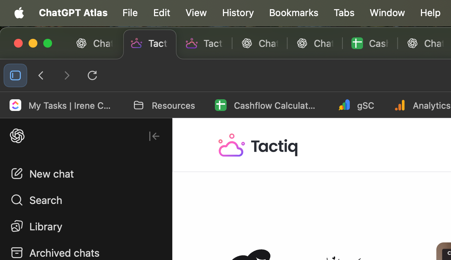Click the Search magnifier icon
The height and width of the screenshot is (260, 451).
tap(17, 200)
